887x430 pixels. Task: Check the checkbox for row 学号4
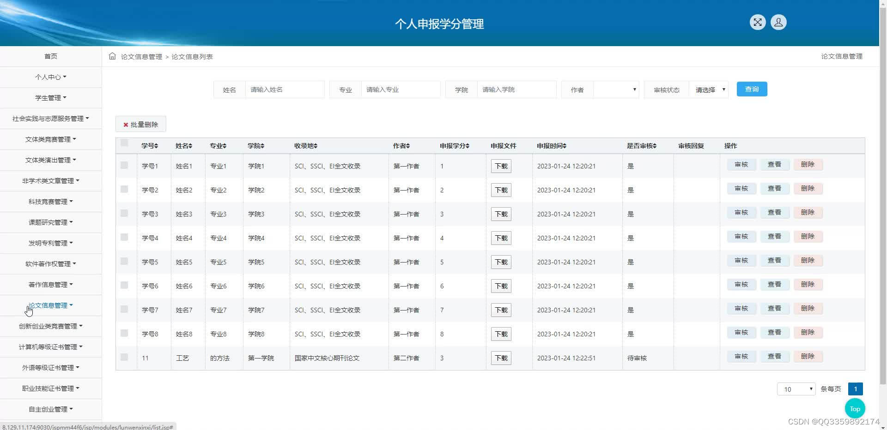(124, 237)
